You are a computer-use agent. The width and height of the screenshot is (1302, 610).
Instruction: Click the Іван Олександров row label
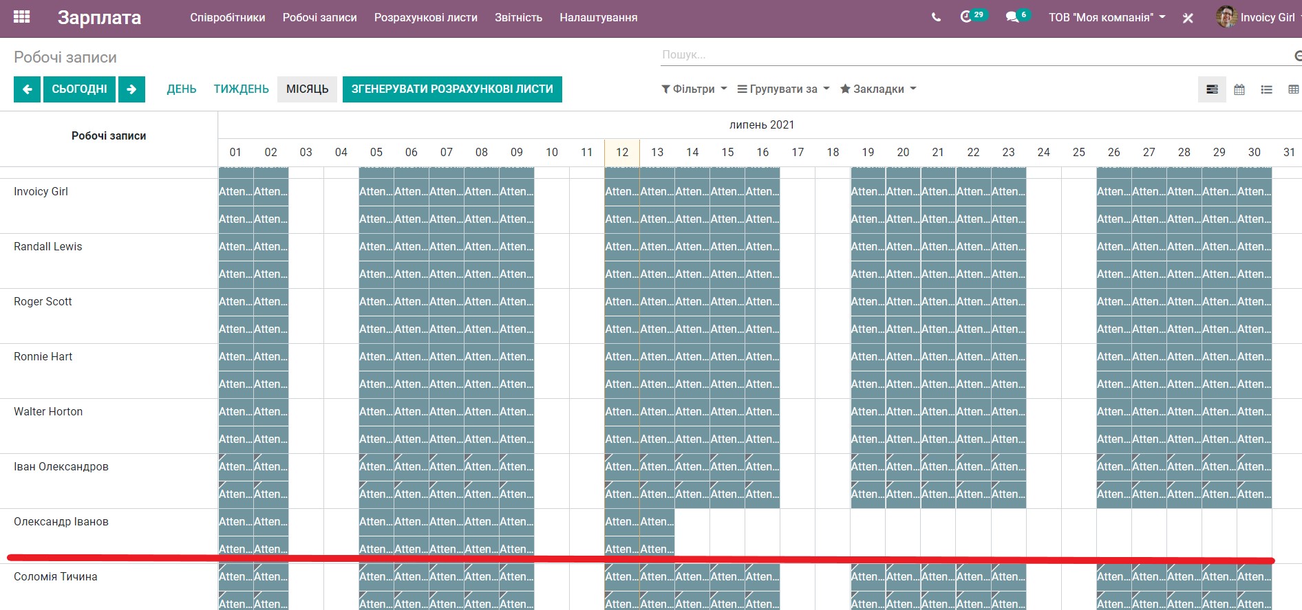61,467
